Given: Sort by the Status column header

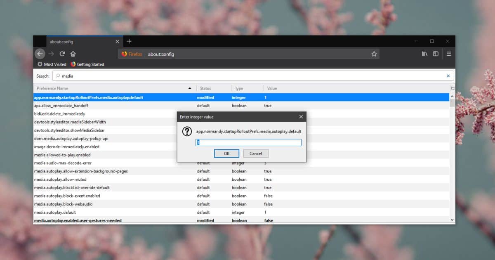Looking at the screenshot, I should click(x=214, y=88).
